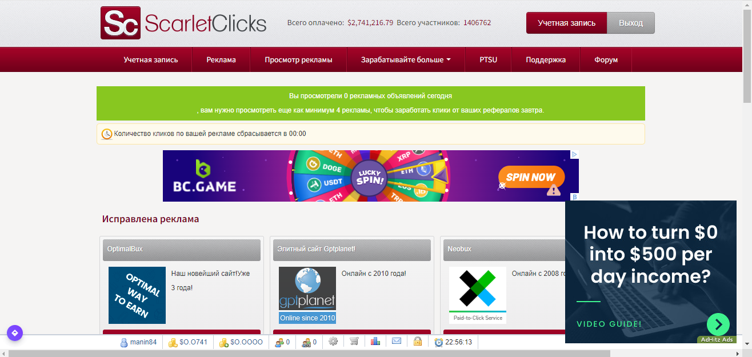
Task: Click the green arrow on video guide ad
Action: pos(718,324)
